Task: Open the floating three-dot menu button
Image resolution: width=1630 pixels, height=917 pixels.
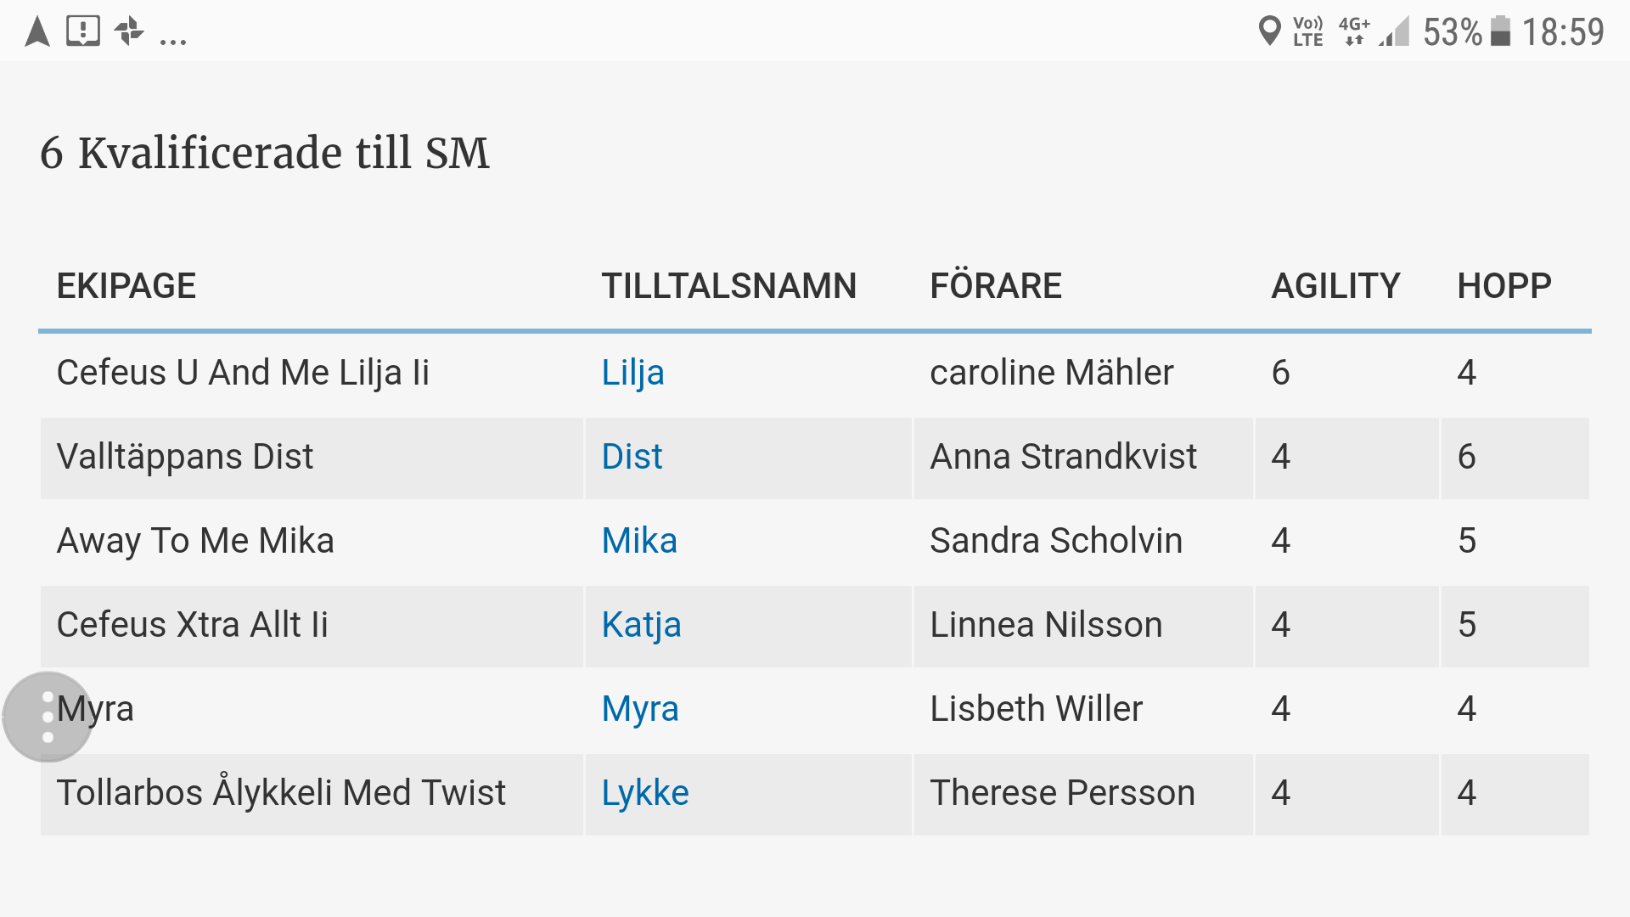Action: tap(48, 717)
